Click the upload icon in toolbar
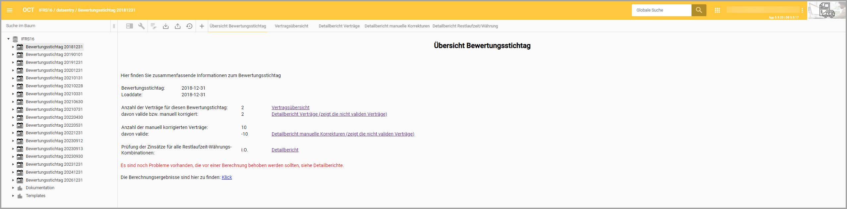Screen dimensions: 847x209 (178, 26)
